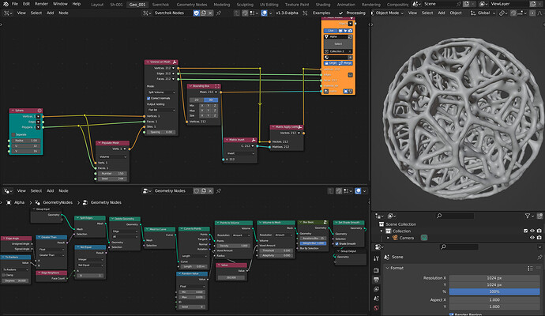
Task: Open the File menu
Action: (x=14, y=4)
